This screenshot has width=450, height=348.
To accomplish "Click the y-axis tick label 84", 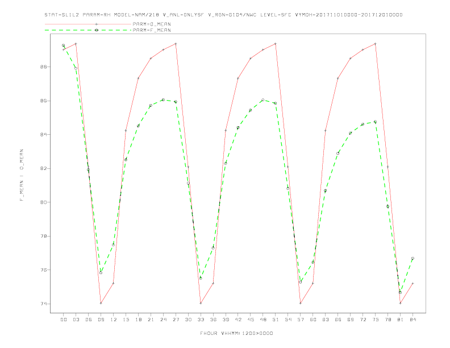I will coord(45,134).
